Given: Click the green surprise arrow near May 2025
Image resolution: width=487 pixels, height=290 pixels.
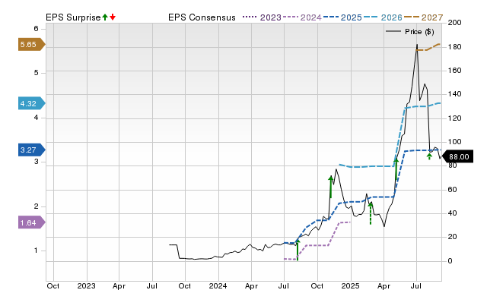Looking at the screenshot, I should [x=396, y=169].
